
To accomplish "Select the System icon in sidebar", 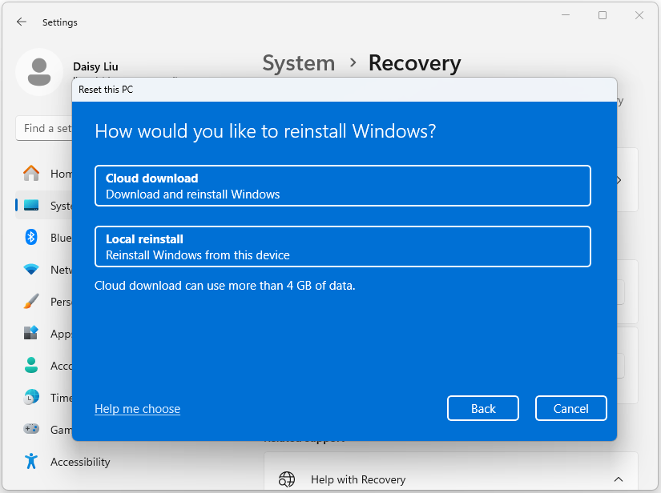I will [31, 206].
